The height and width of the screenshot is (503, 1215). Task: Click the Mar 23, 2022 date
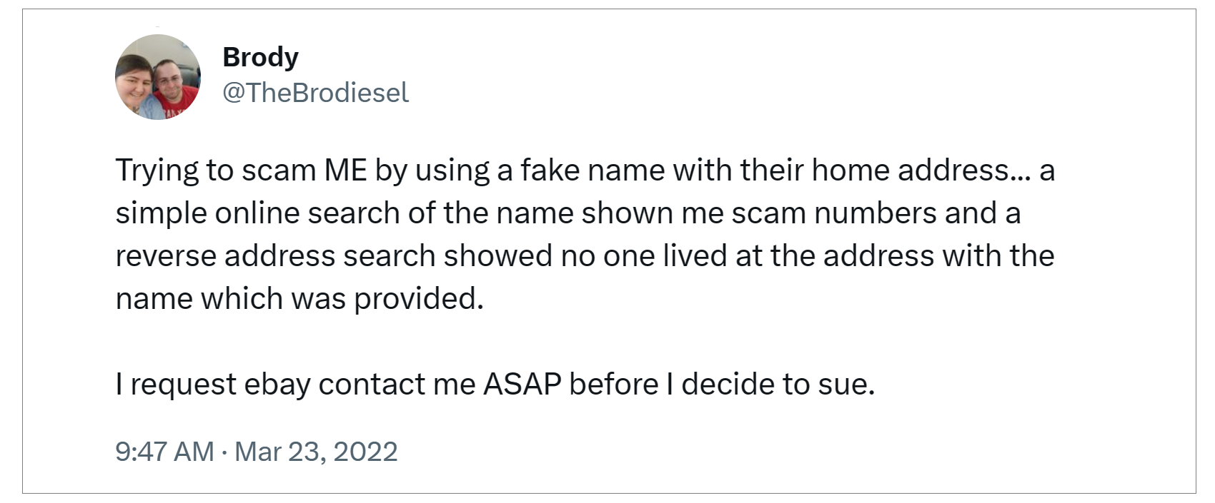[x=316, y=452]
